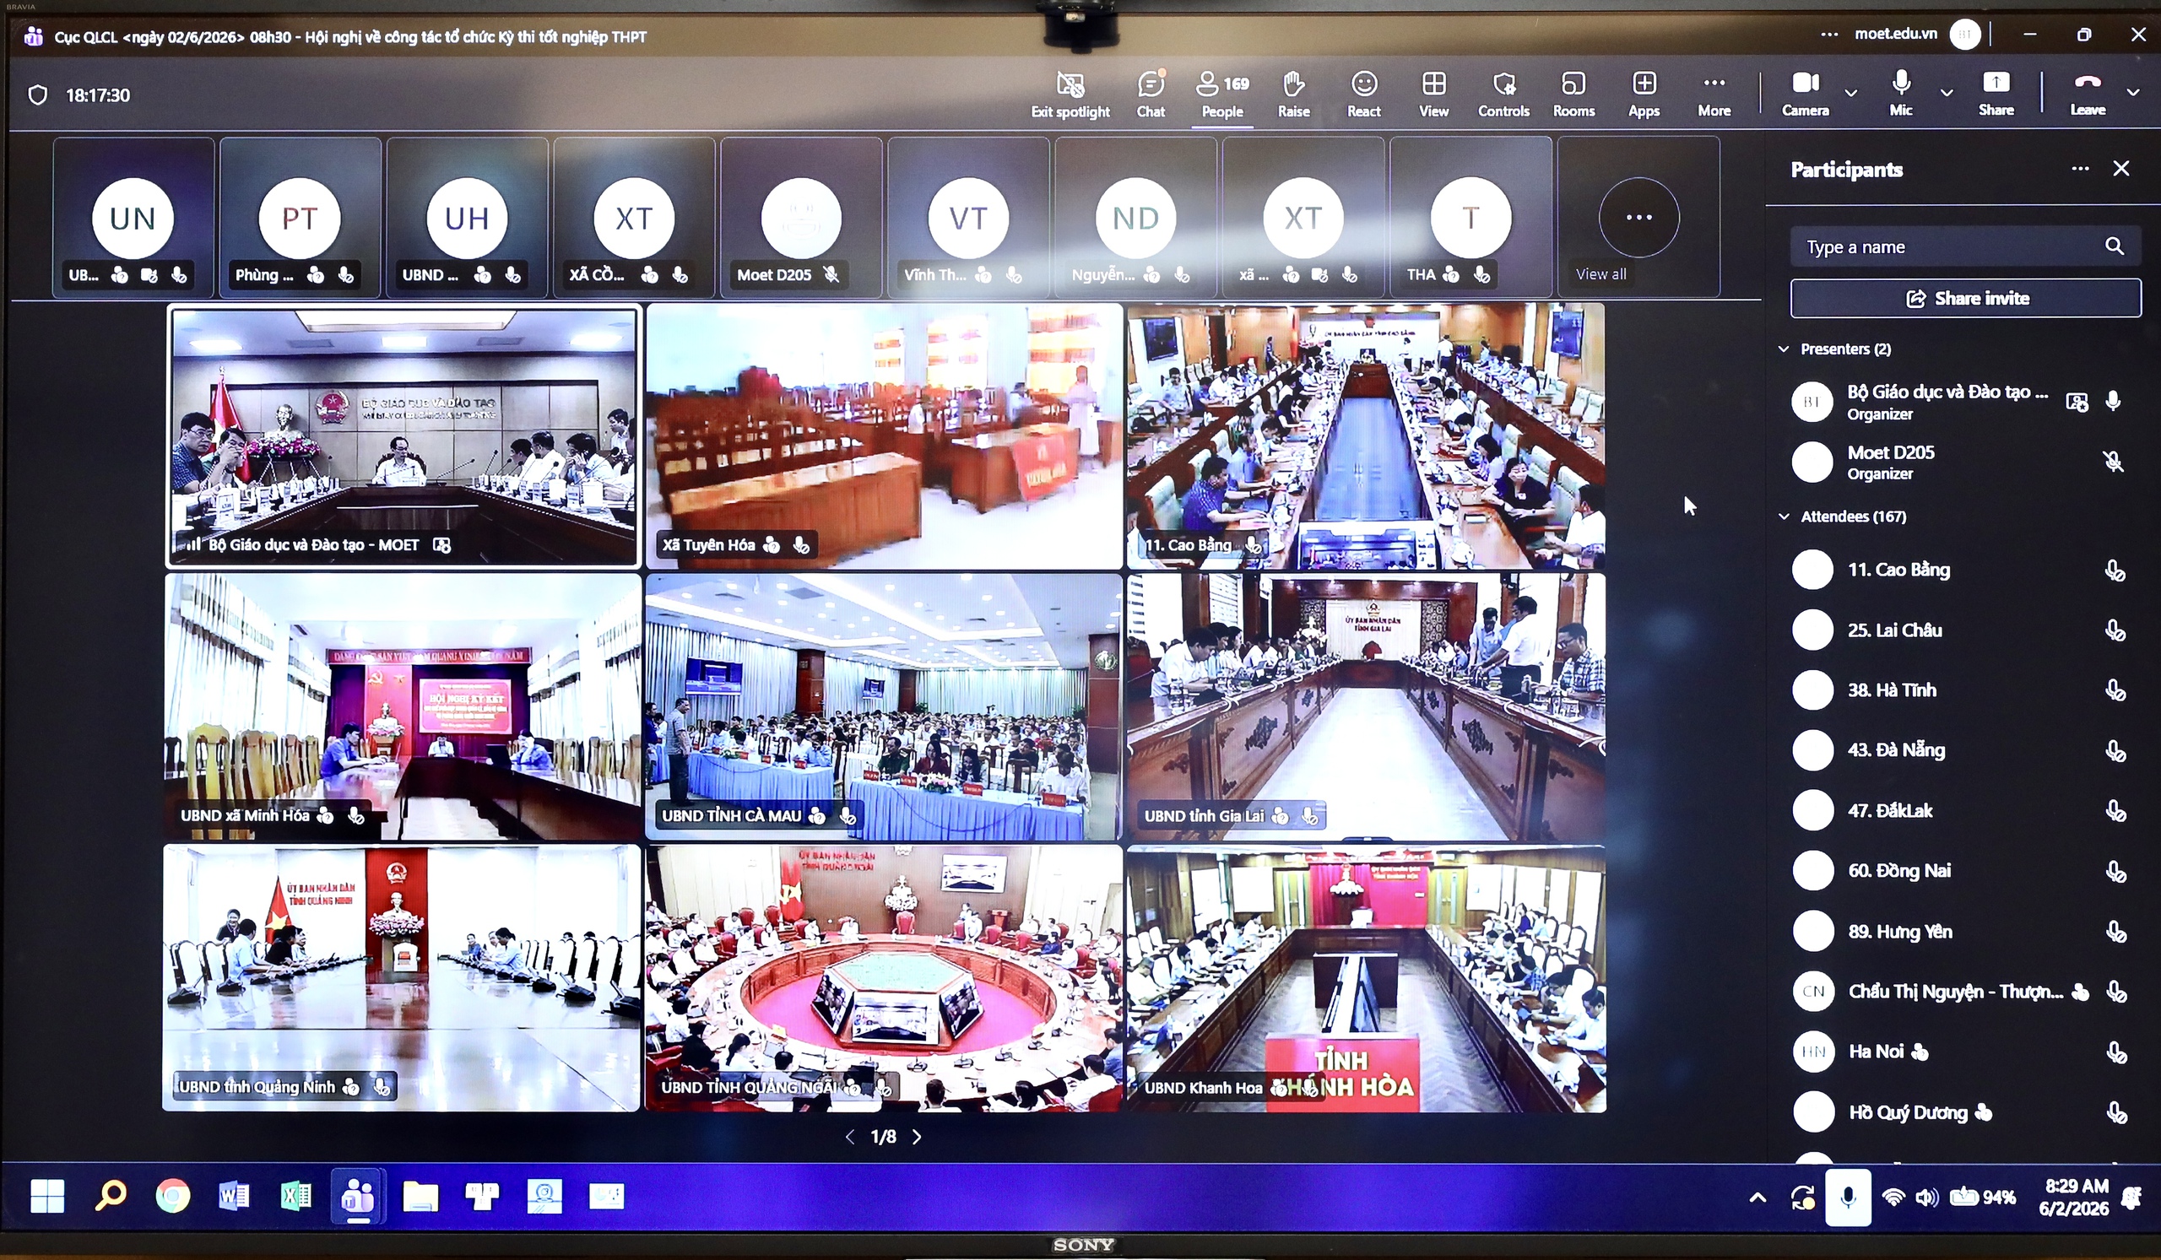Expand the Camera options arrow

click(1850, 93)
